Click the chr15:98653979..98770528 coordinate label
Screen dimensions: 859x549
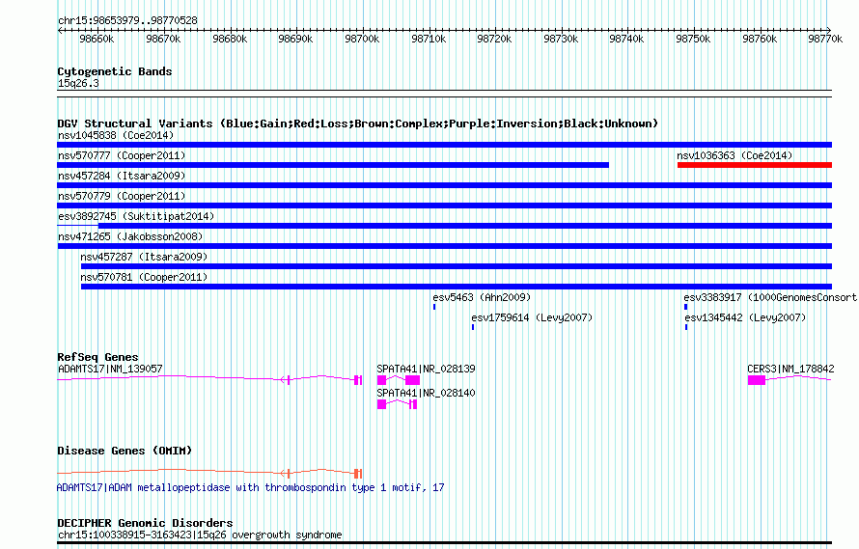[127, 21]
